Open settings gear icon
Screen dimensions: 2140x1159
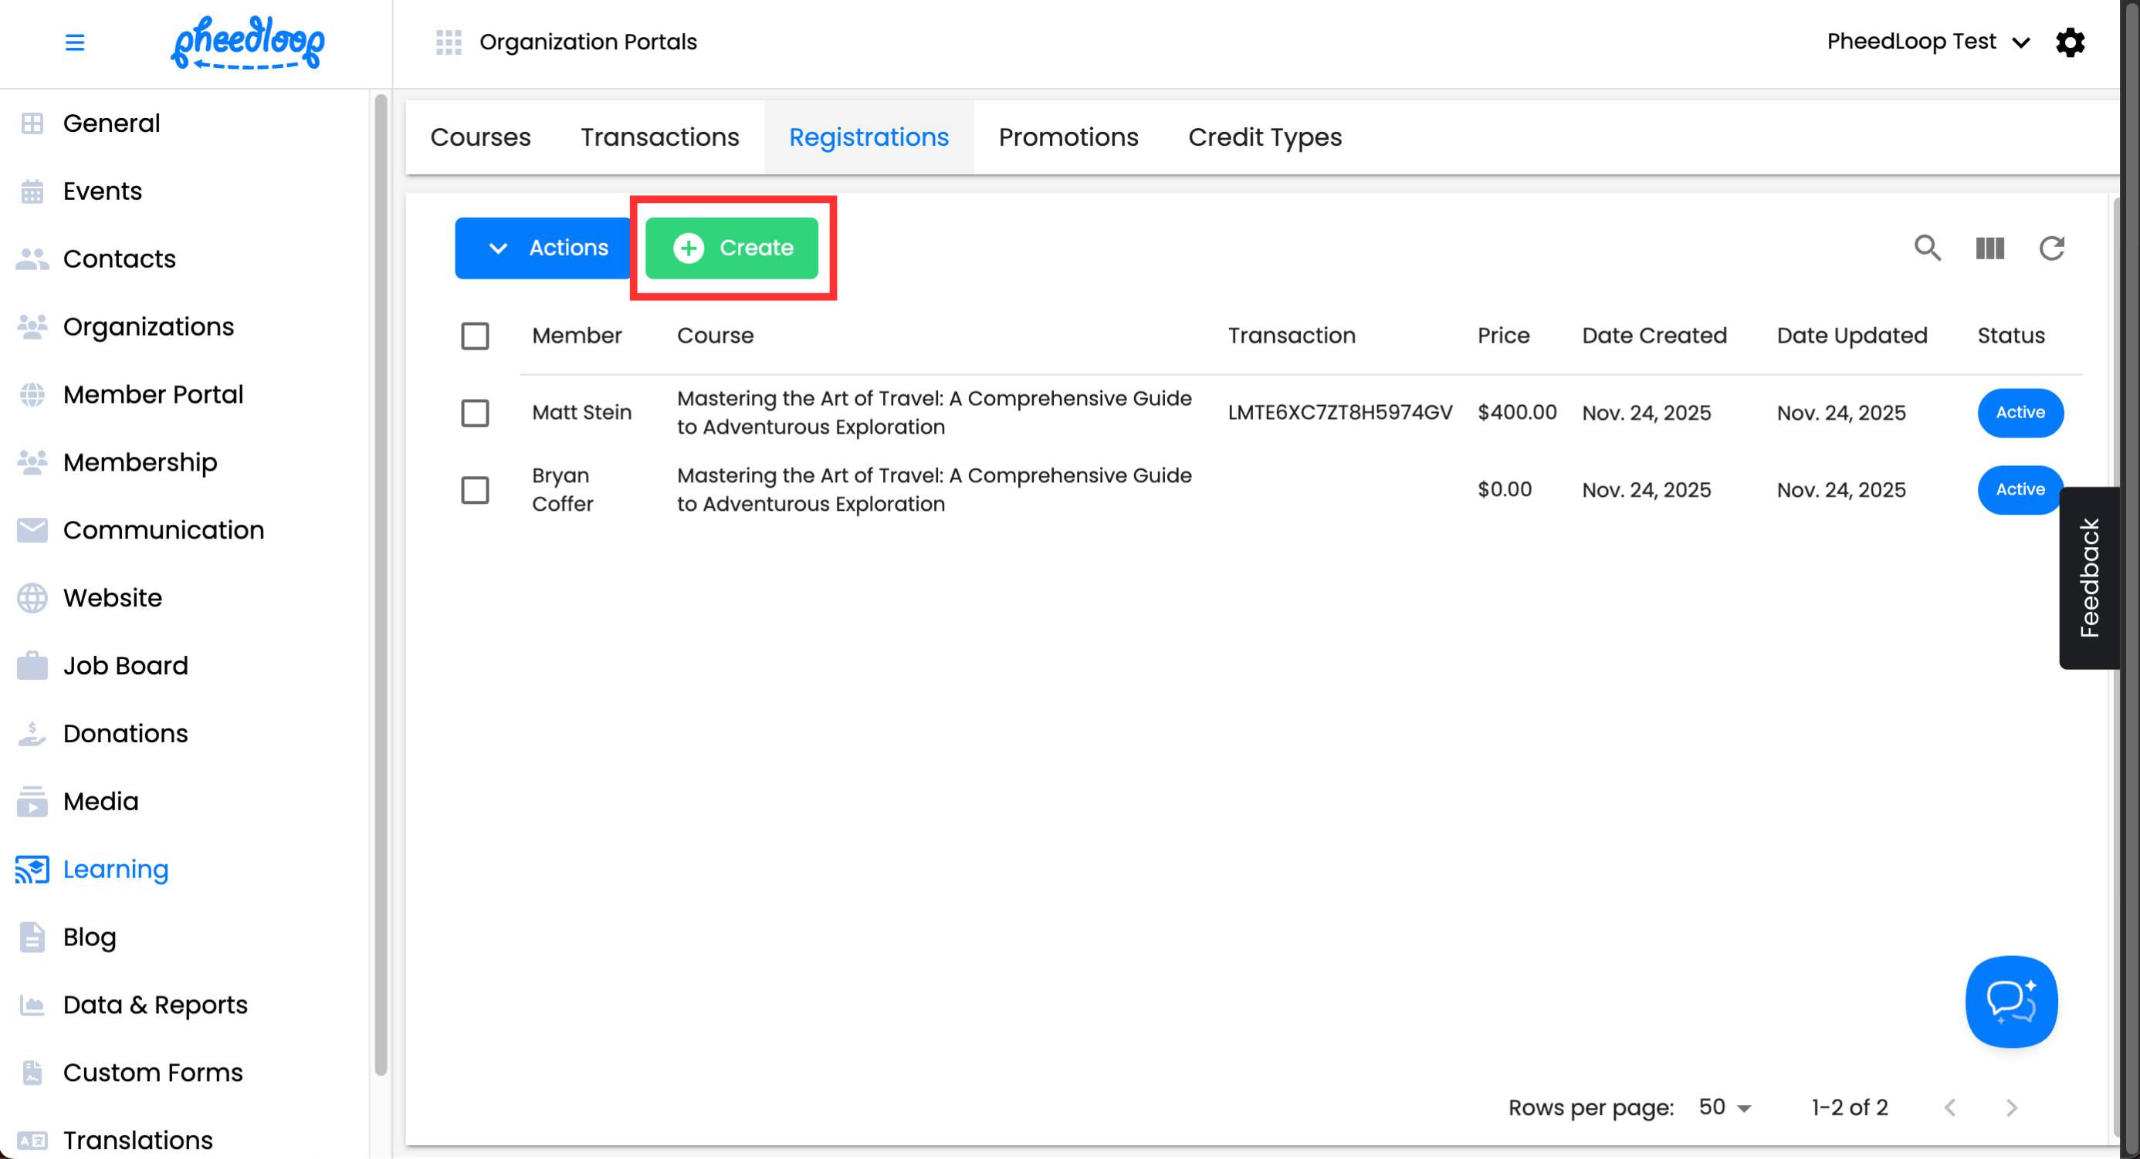pos(2070,42)
